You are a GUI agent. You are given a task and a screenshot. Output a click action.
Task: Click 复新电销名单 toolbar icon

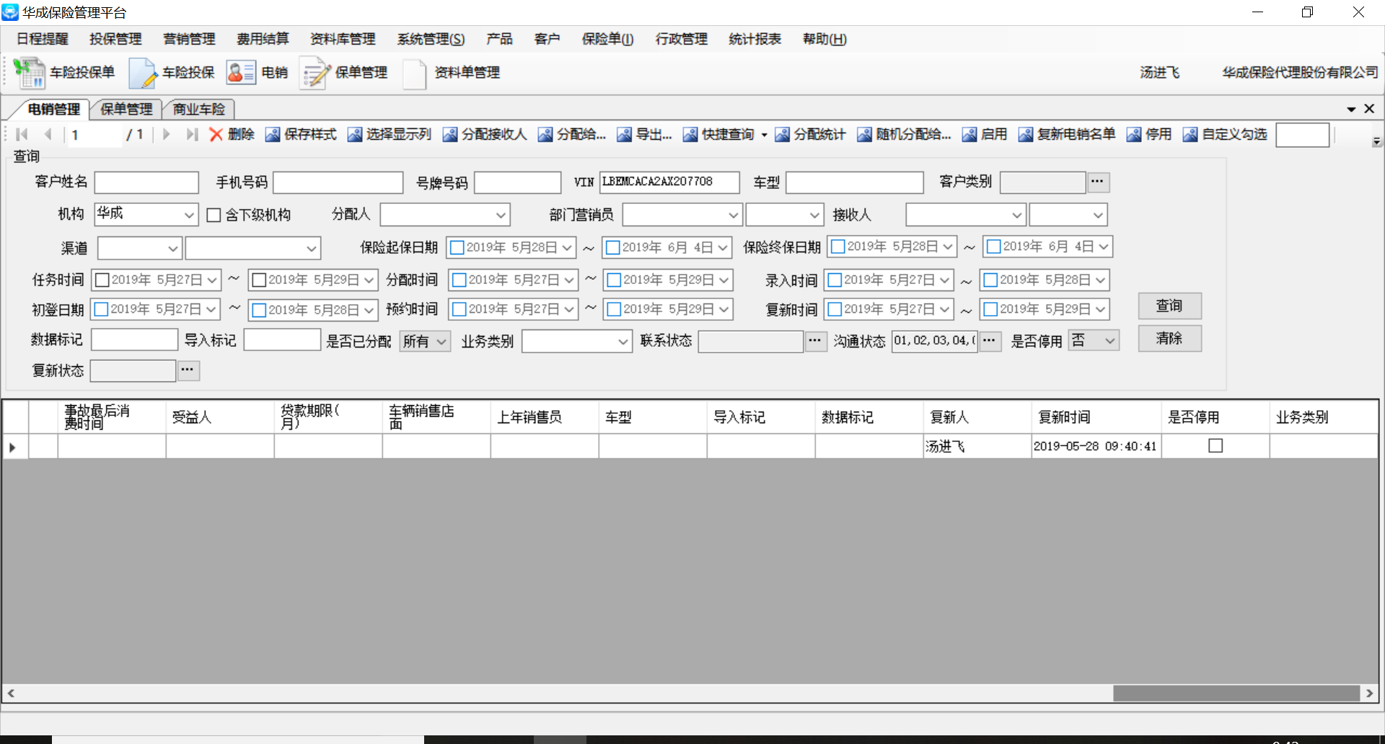(1026, 135)
